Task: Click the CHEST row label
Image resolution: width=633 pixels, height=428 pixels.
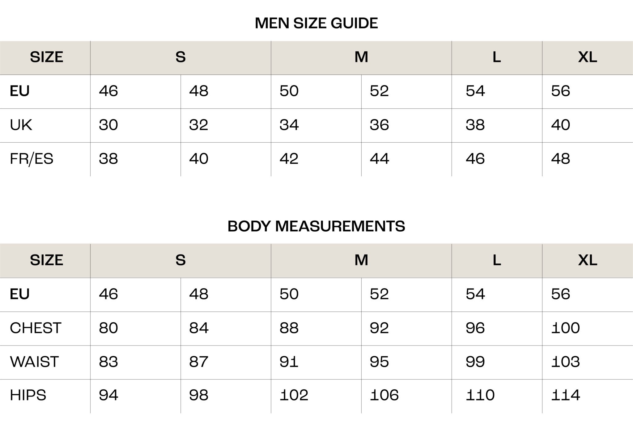Action: click(x=36, y=328)
